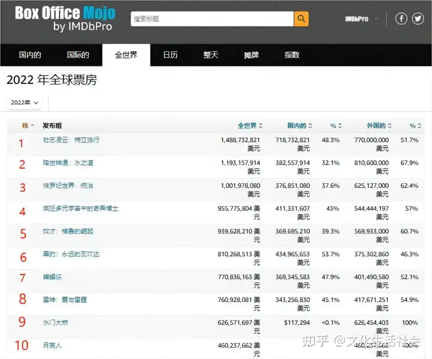The image size is (432, 359).
Task: Click domestic percentage 53.7% cell
Action: 331,254
